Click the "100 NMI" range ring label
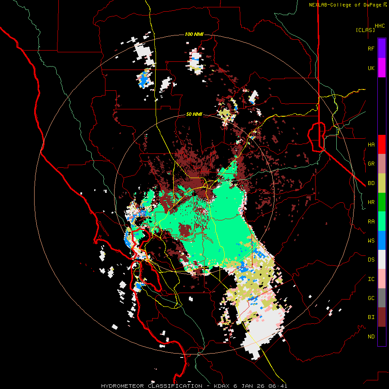Viewport: 389px width, 389px height. pyautogui.click(x=194, y=34)
